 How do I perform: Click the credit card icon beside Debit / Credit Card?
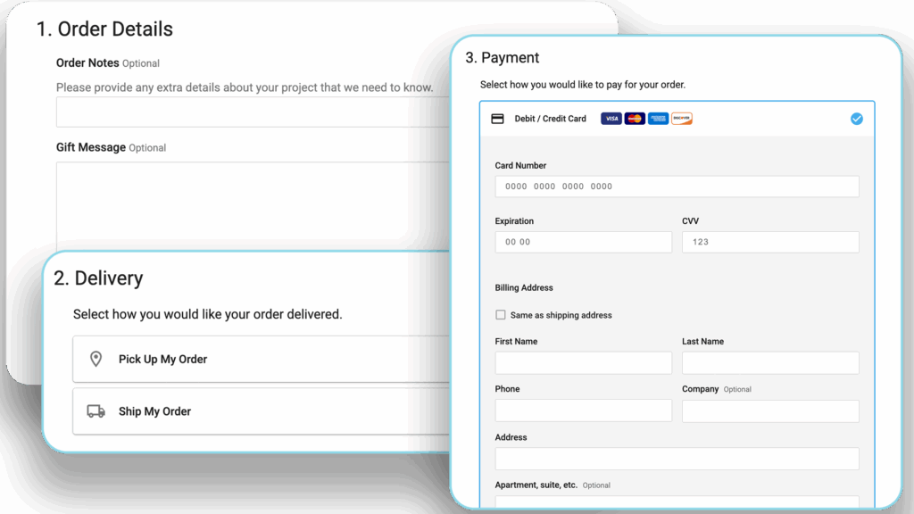pyautogui.click(x=498, y=119)
